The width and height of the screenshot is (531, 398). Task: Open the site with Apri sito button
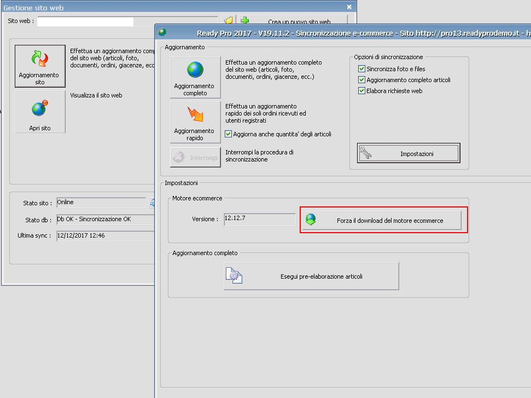(x=40, y=112)
